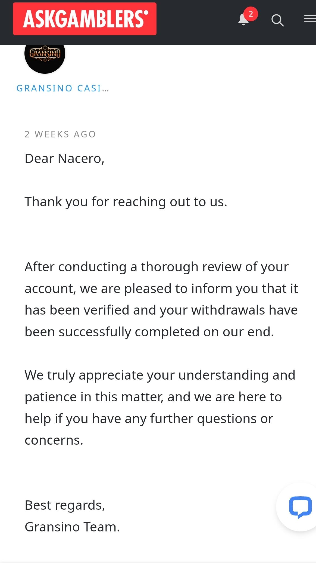Click the "Dear Nacero," greeting line

click(64, 159)
